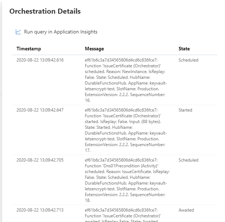Click the Orchestration Details heading

click(x=45, y=11)
